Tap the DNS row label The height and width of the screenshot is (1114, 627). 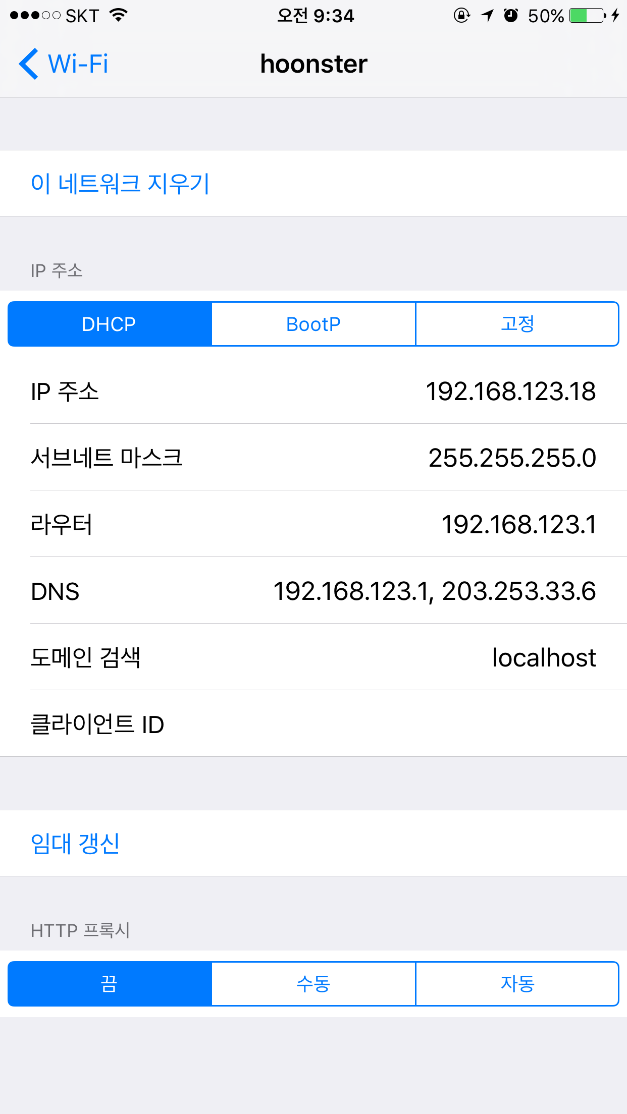tap(55, 591)
